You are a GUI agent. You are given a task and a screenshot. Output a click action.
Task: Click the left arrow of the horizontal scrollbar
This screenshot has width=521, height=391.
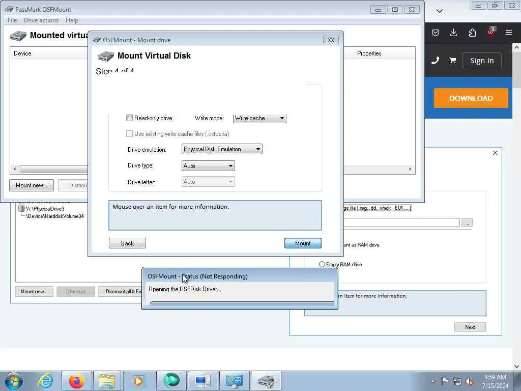pyautogui.click(x=14, y=169)
